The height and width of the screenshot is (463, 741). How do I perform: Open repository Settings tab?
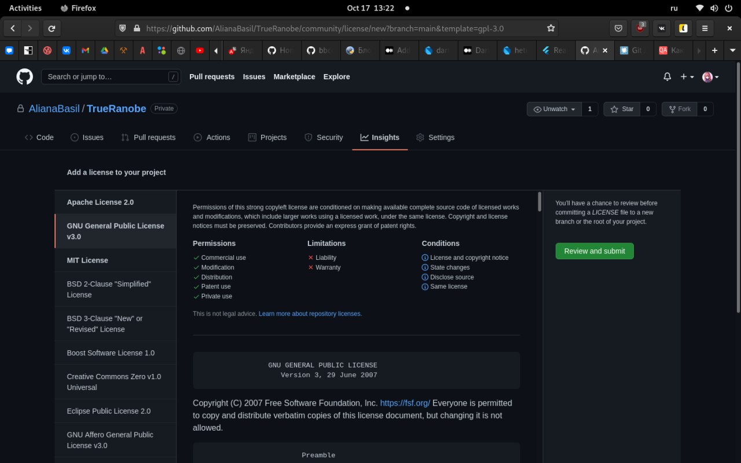435,137
